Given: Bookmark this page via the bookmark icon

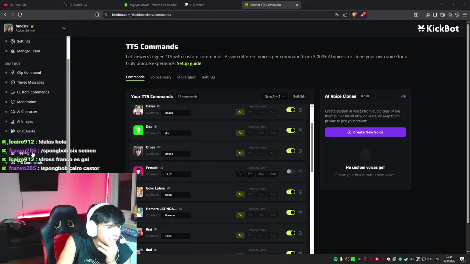Looking at the screenshot, I should coord(97,15).
